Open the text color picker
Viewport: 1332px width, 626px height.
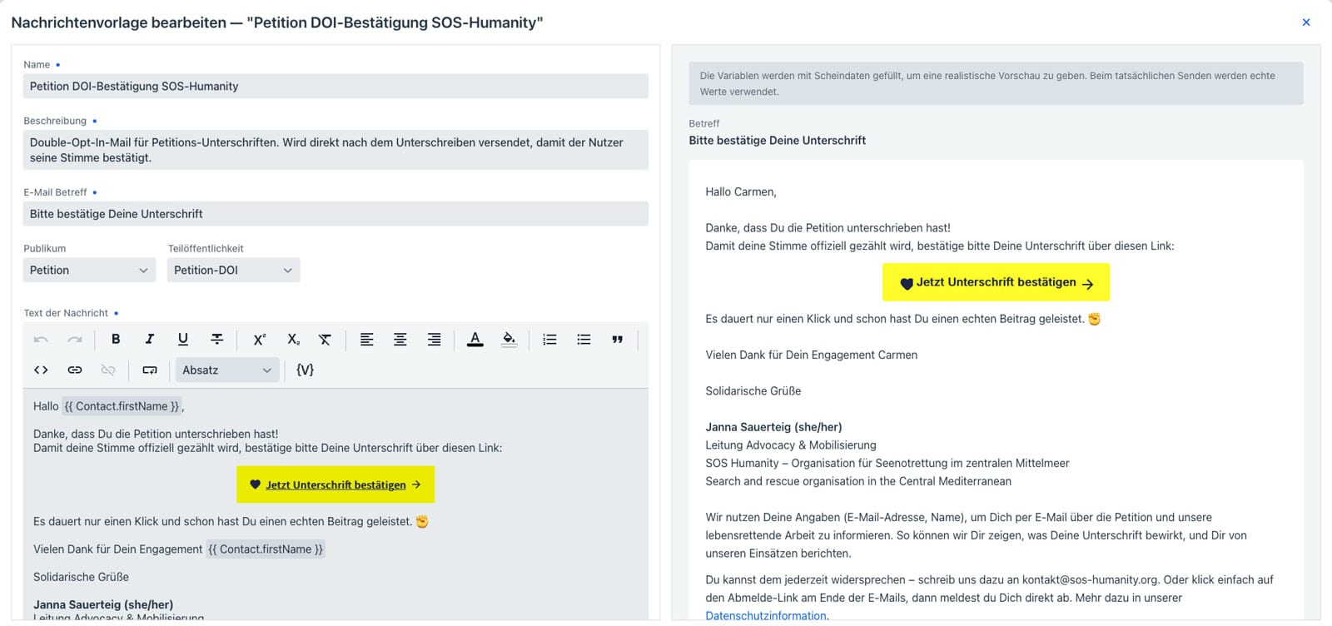475,340
